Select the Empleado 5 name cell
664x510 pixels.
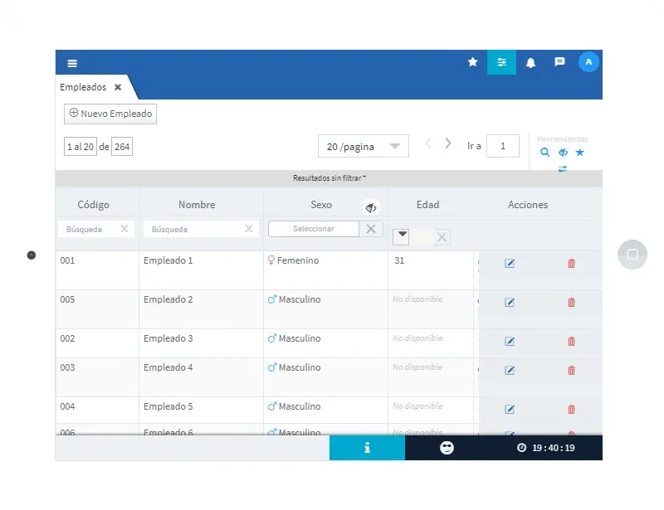(201, 410)
